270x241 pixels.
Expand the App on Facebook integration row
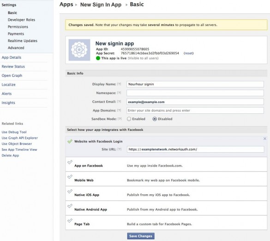tap(166, 164)
